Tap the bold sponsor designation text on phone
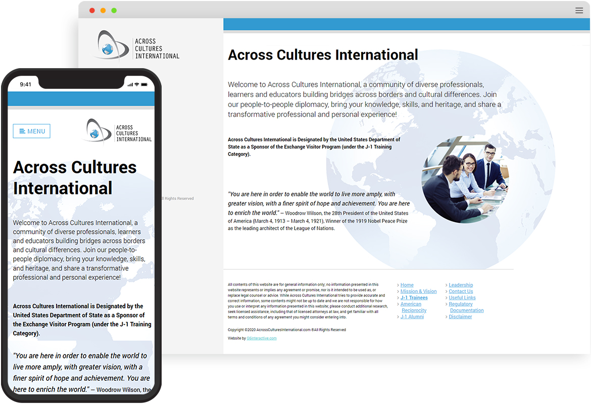The width and height of the screenshot is (591, 404). pos(82,320)
